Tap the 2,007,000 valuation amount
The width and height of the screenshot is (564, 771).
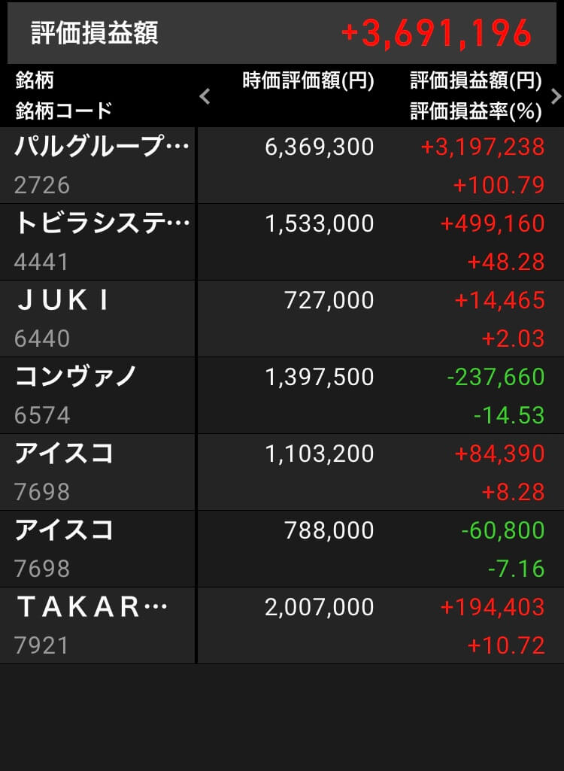pyautogui.click(x=320, y=607)
